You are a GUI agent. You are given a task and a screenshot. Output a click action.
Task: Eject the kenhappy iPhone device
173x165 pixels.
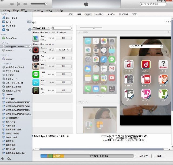pos(30,46)
